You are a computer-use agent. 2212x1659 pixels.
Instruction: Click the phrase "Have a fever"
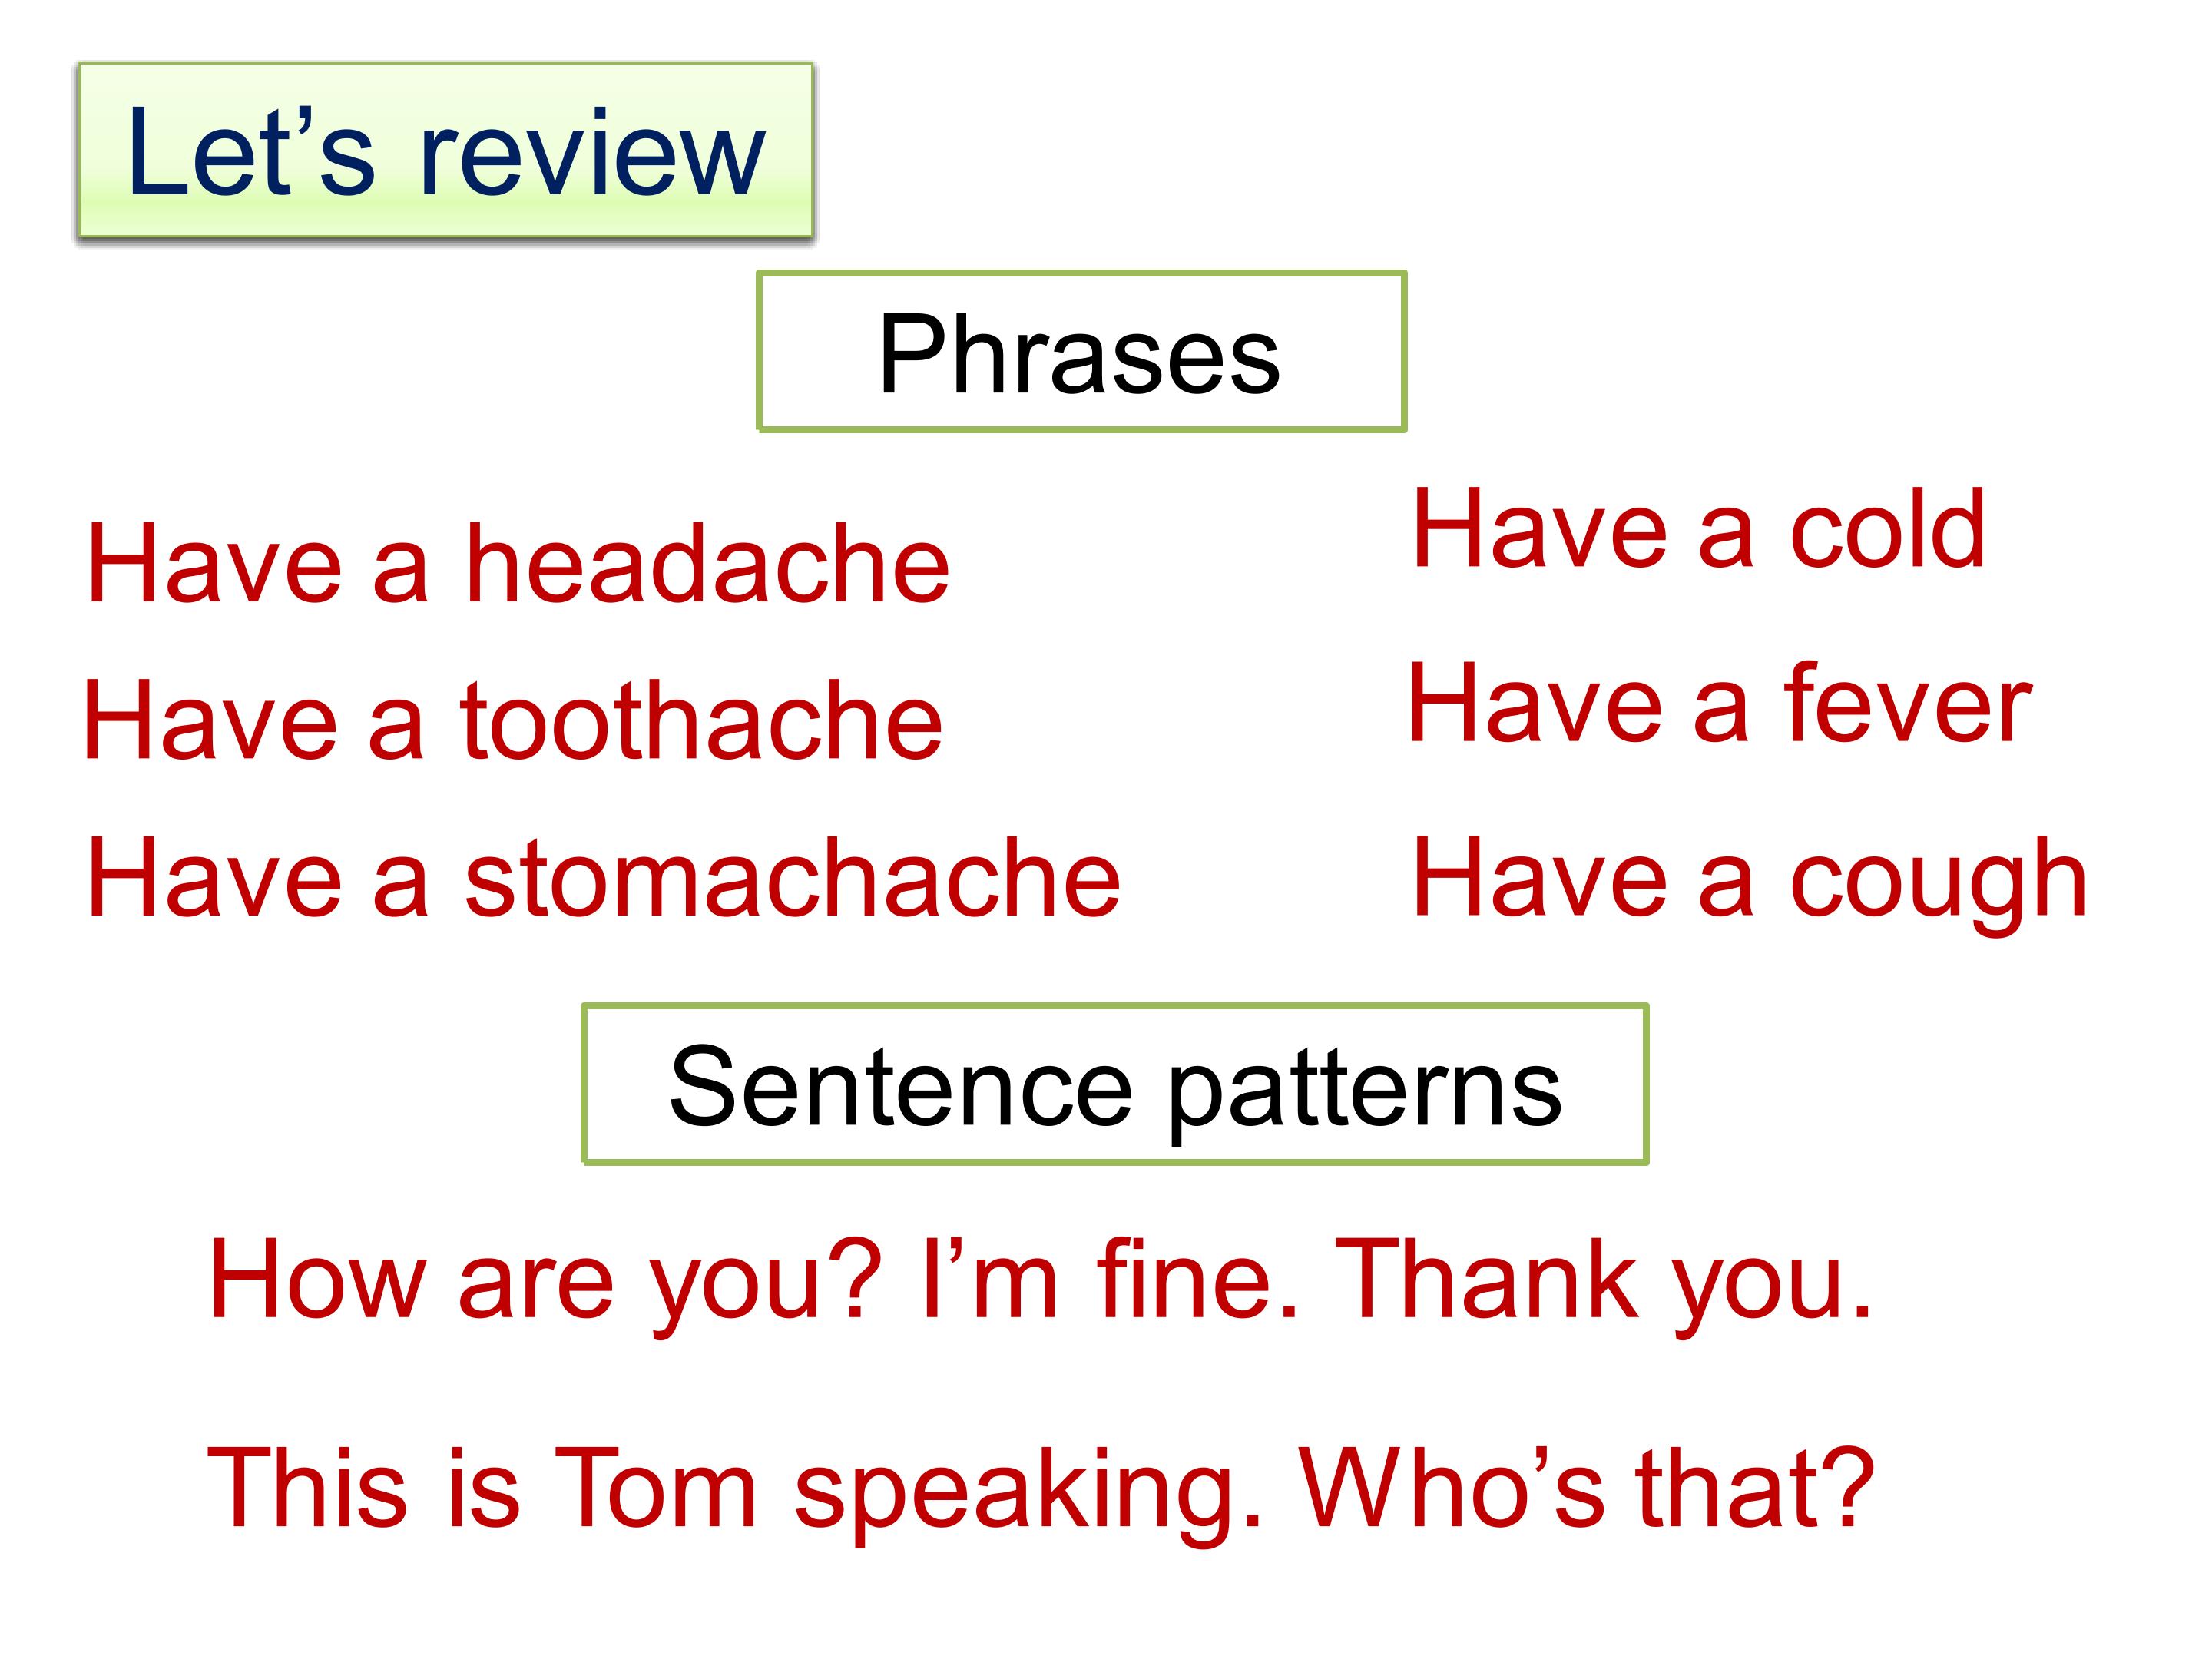click(1719, 705)
